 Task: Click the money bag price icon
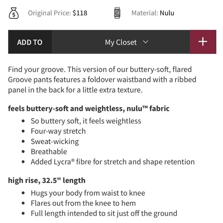[x=14, y=13]
